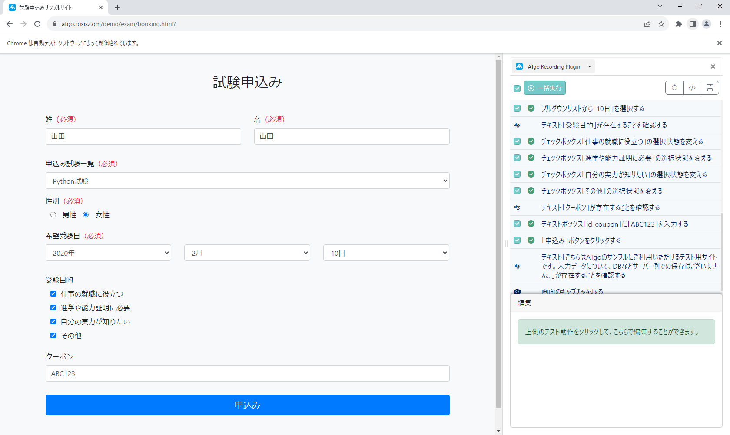730x435 pixels.
Task: Open Chrome's three-dot menu
Action: (721, 24)
